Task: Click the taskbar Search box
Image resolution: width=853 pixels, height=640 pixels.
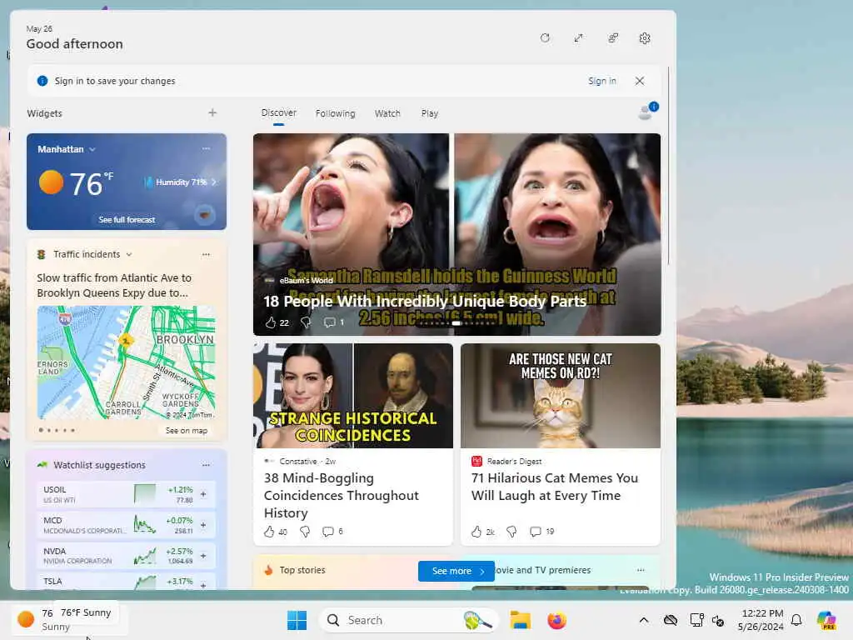Action: pyautogui.click(x=408, y=620)
